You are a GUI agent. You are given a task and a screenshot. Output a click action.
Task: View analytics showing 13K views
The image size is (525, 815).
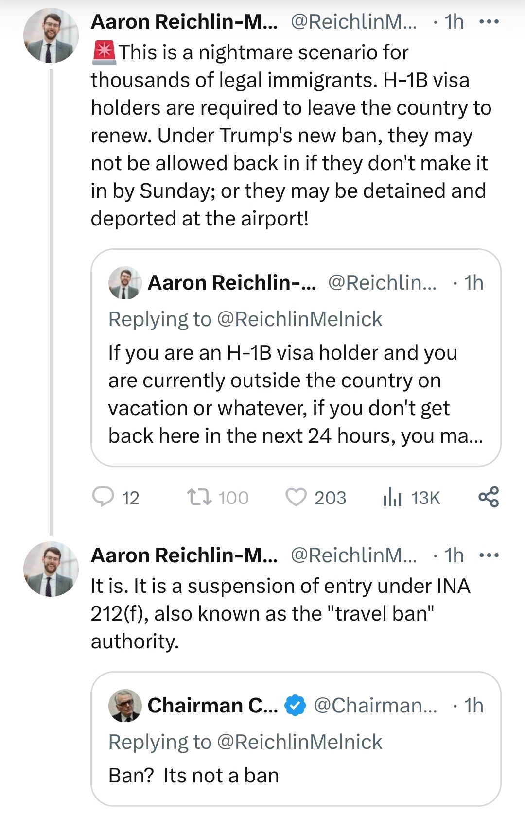point(392,497)
